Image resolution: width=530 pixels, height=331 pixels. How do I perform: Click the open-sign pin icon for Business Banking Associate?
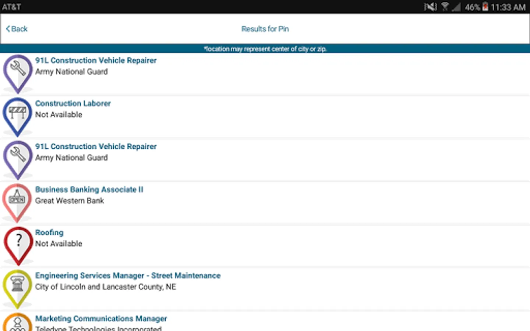(x=18, y=203)
